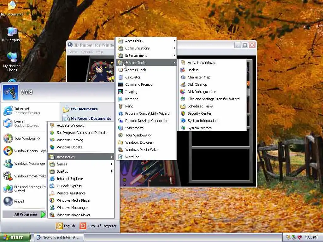This screenshot has width=323, height=242.
Task: Click the WordPad icon
Action: [x=120, y=157]
